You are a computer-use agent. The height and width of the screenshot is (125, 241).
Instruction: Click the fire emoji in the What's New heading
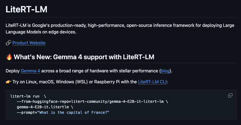coord(9,57)
